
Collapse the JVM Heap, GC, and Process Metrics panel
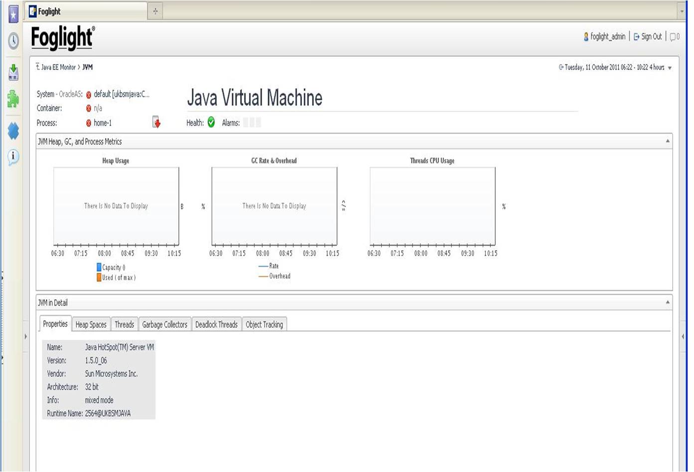pyautogui.click(x=668, y=142)
